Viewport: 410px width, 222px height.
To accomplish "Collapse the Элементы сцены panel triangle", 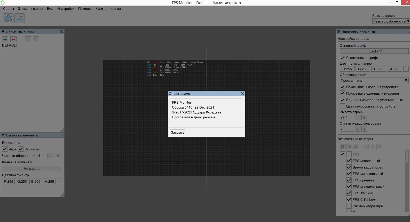I will click(3, 32).
